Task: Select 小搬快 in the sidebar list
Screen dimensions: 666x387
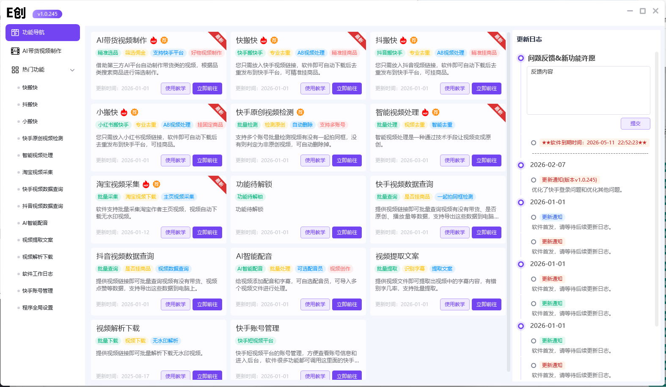Action: [x=30, y=122]
